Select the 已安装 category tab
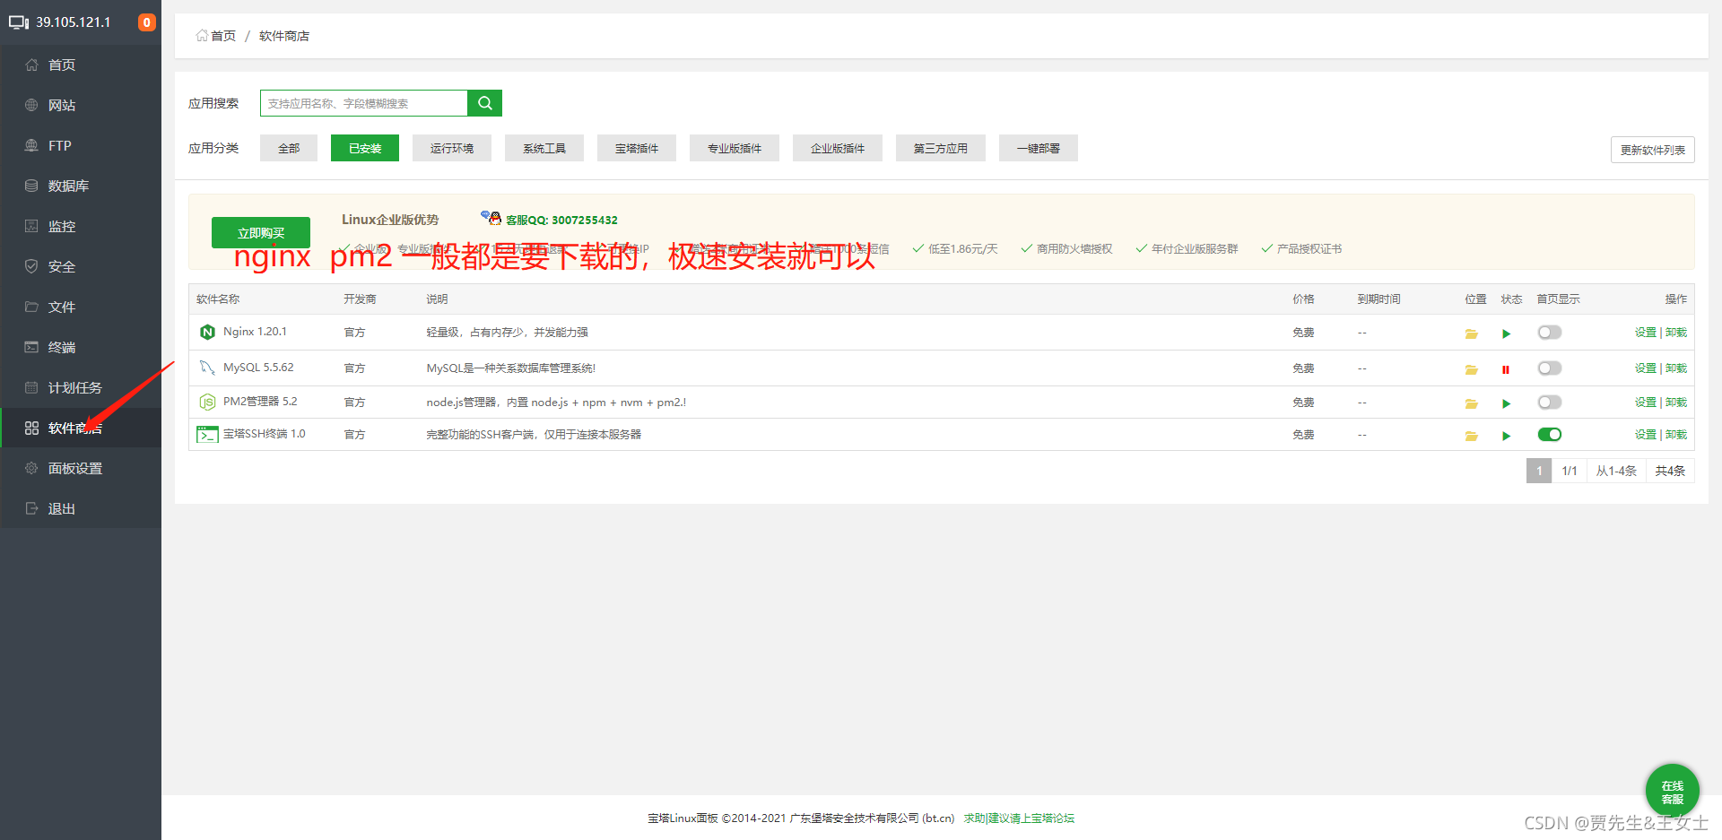 (365, 148)
